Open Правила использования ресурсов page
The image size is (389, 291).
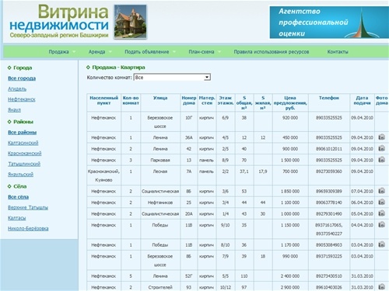pyautogui.click(x=272, y=52)
